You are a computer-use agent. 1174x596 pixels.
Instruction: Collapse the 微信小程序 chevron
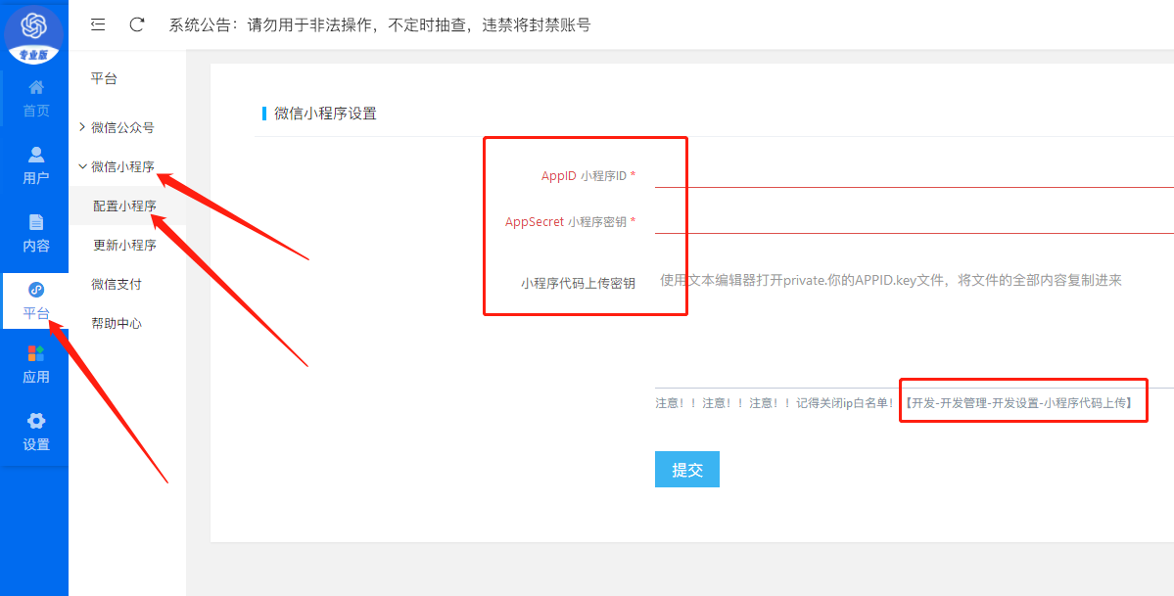click(82, 166)
